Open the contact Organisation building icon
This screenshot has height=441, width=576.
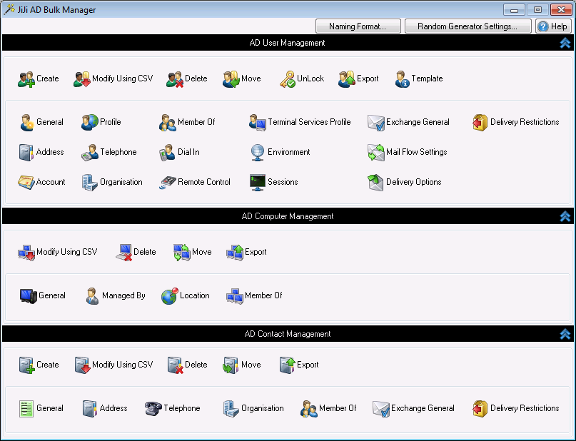(x=231, y=409)
